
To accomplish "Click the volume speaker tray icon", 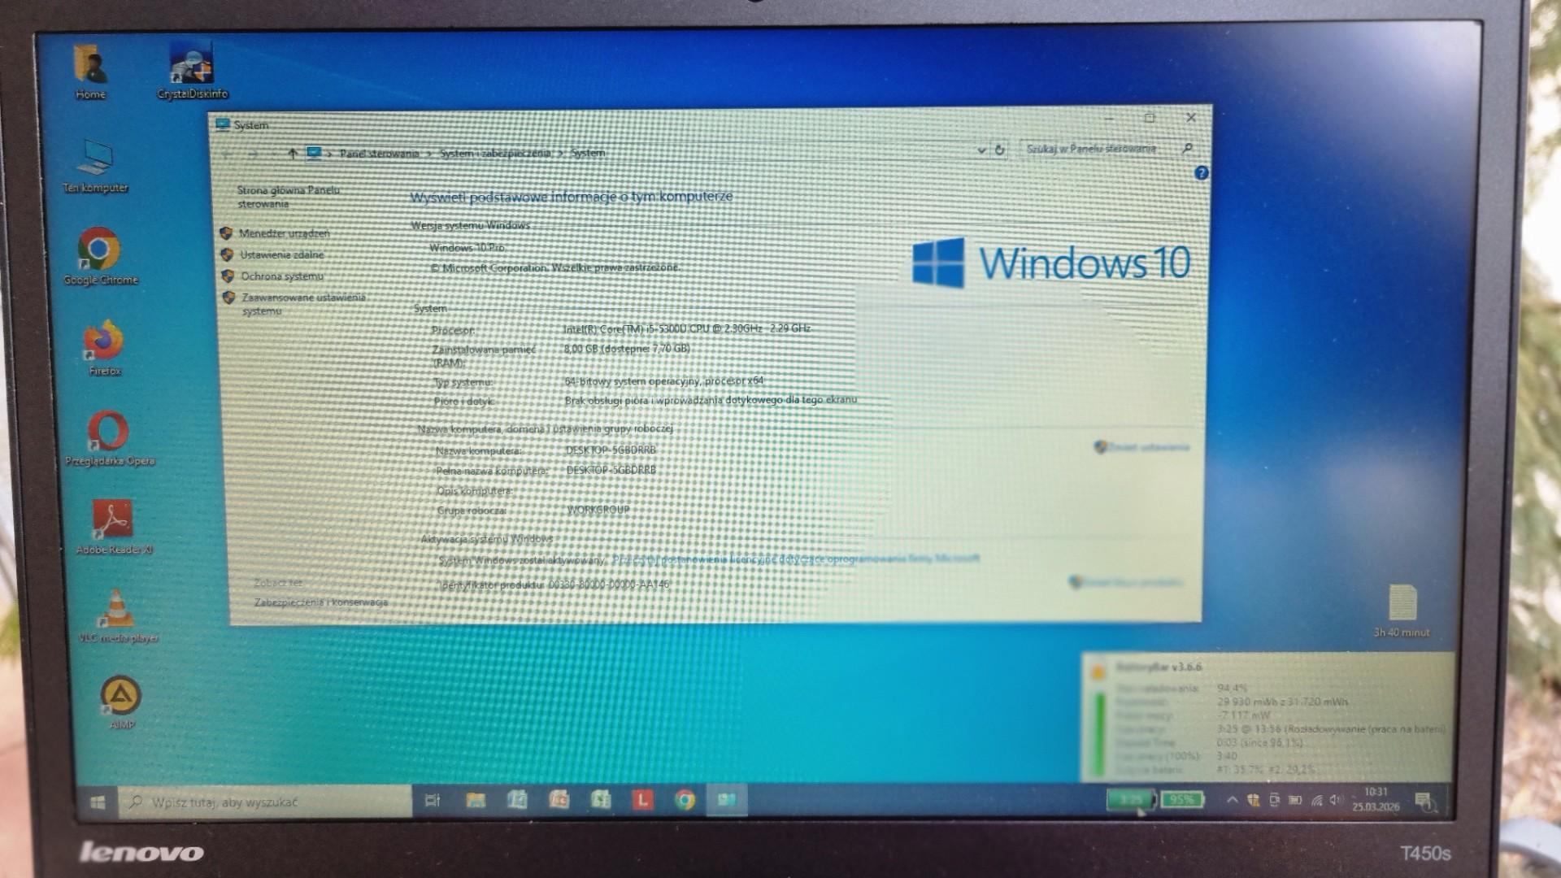I will [x=1337, y=801].
